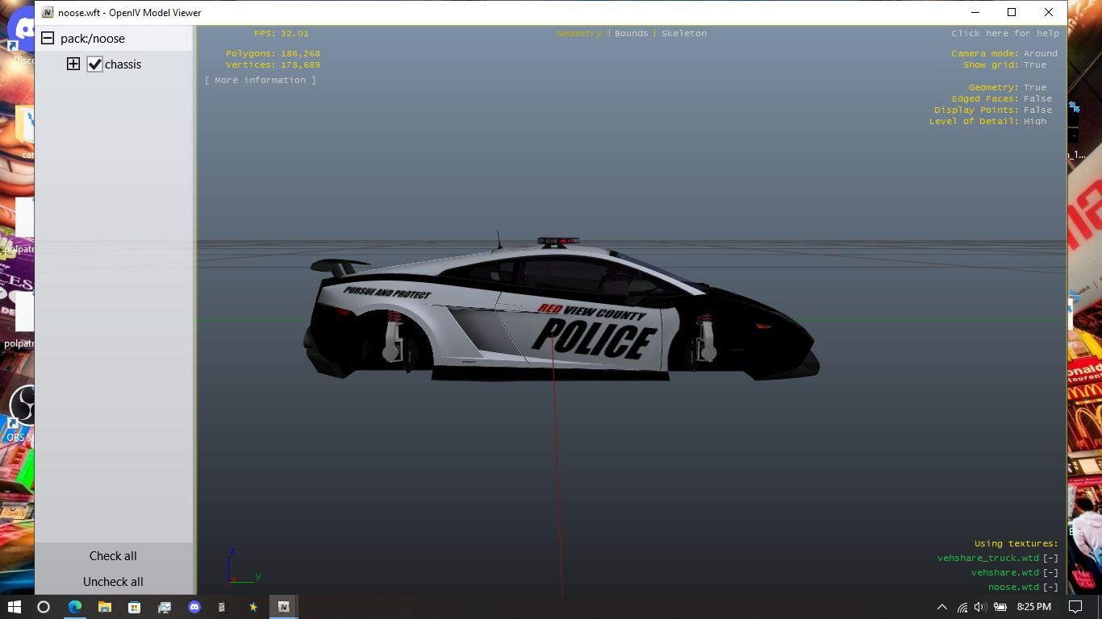The width and height of the screenshot is (1102, 619).
Task: Expand the More information section
Action: point(260,81)
